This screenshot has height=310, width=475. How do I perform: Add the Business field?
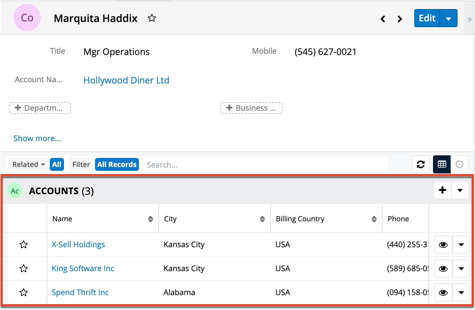click(x=251, y=108)
